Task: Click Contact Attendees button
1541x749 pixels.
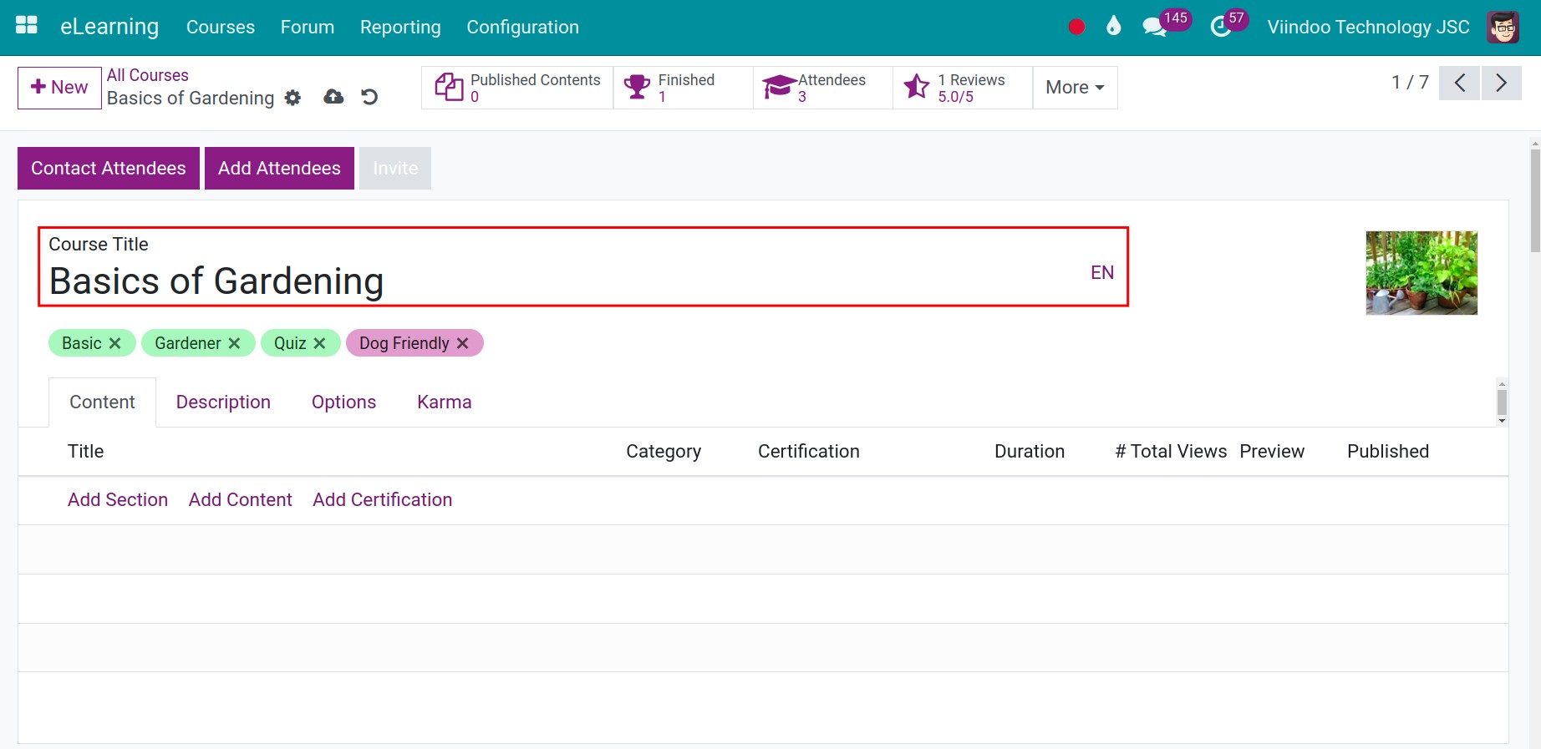Action: pyautogui.click(x=109, y=169)
